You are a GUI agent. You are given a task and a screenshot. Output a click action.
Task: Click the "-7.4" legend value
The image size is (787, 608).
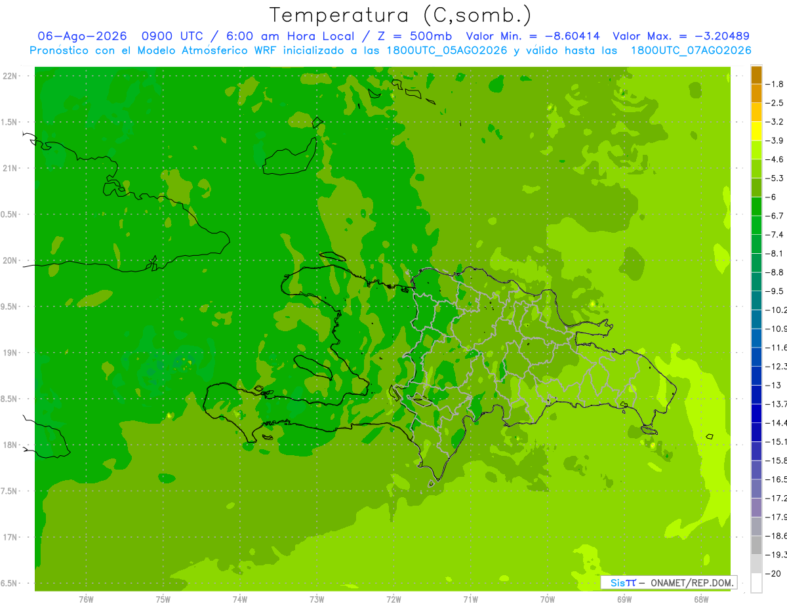coord(775,234)
